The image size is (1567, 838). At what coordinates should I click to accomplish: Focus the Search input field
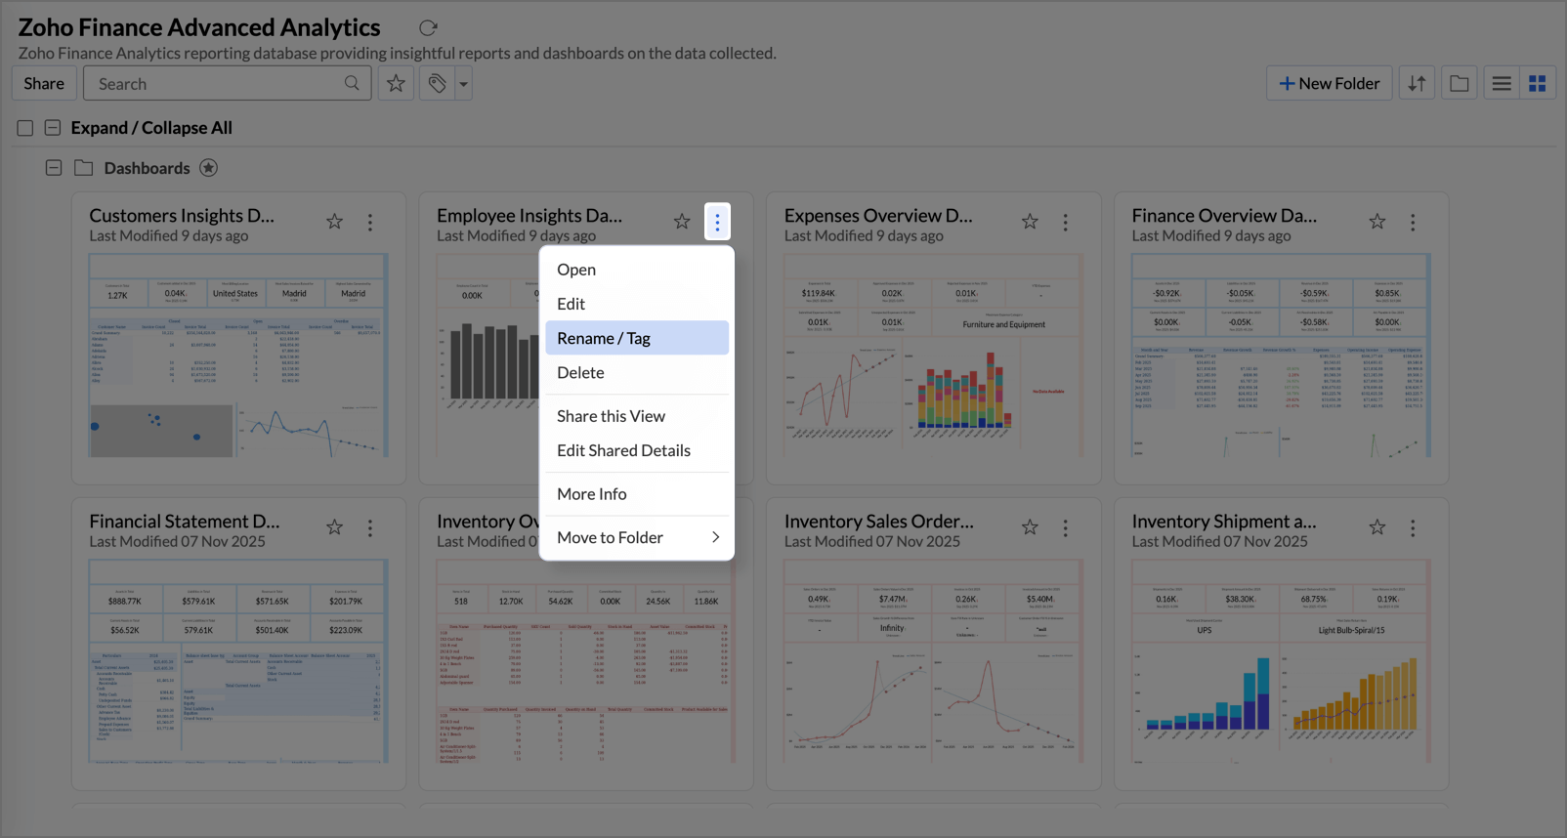(217, 84)
